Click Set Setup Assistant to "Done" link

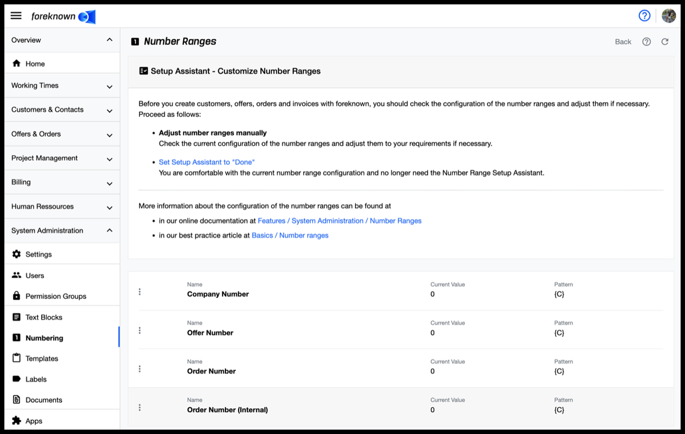tap(207, 162)
